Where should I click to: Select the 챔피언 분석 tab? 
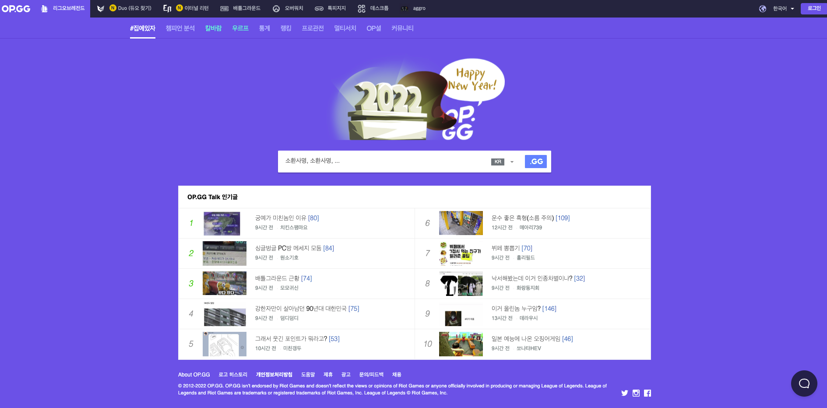coord(180,28)
